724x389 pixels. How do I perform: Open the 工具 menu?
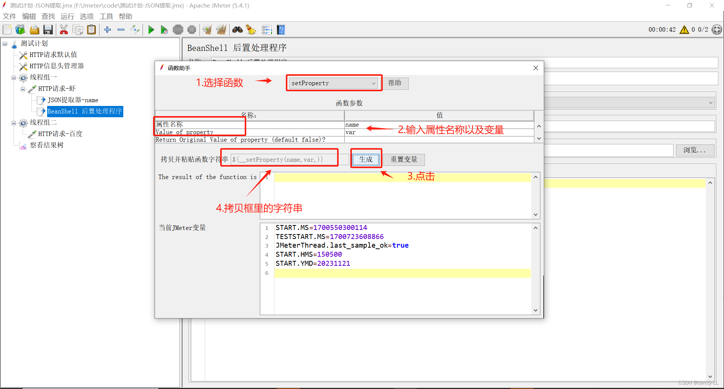point(106,16)
